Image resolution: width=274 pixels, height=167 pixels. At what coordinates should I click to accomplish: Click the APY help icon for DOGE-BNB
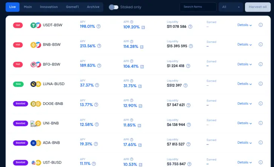pyautogui.click(x=96, y=105)
